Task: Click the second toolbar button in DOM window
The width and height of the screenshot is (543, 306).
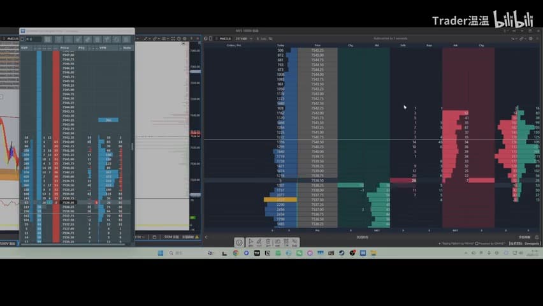Action: click(x=59, y=39)
